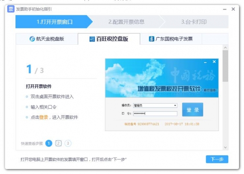The width and height of the screenshot is (244, 174).
Task: Select step 1.打开开票窗口
Action: point(54,22)
